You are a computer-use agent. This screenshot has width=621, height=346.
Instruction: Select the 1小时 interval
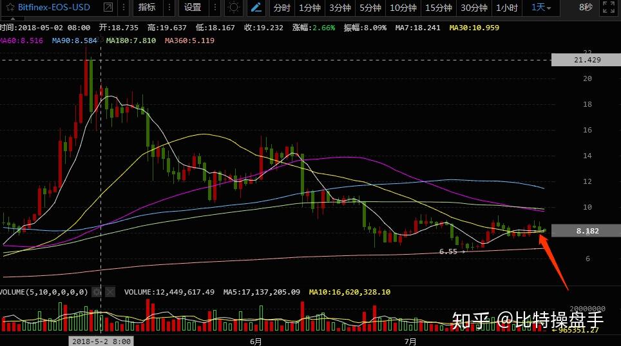507,8
